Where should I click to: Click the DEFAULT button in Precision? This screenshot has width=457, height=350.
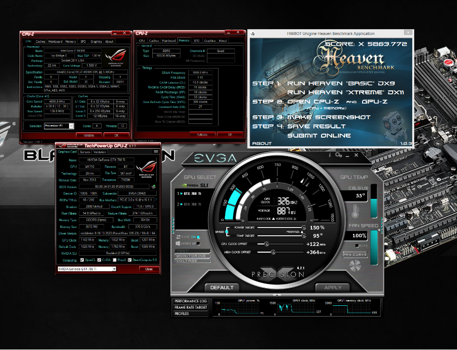[x=222, y=288]
